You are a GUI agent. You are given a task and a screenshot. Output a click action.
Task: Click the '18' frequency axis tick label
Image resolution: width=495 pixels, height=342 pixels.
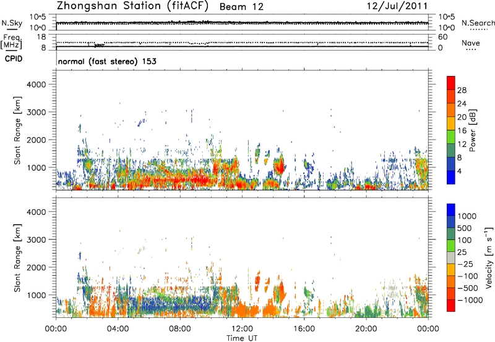41,37
